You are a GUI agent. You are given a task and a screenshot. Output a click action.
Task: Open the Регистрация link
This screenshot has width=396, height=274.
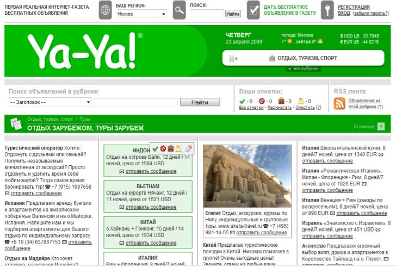(x=354, y=7)
